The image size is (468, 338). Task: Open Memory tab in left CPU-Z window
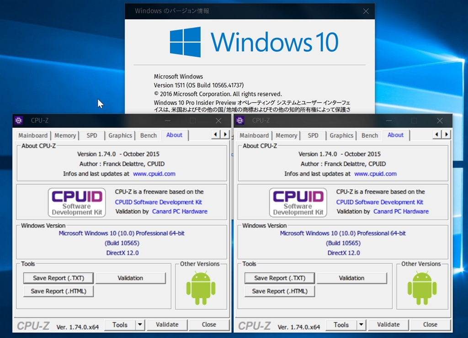[x=65, y=136]
